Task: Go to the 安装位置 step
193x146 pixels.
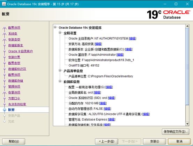Action: click(14, 57)
